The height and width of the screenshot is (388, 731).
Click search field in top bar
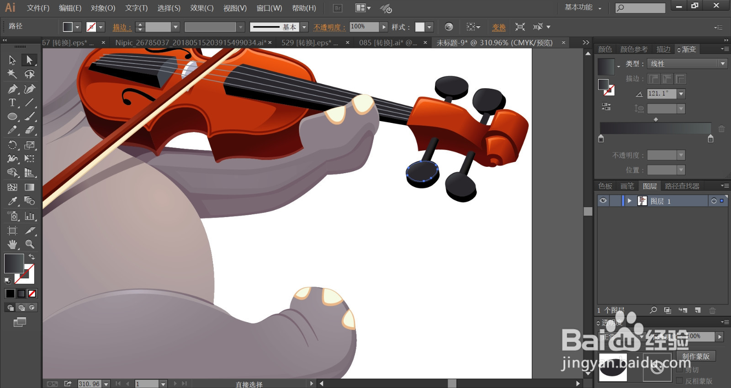point(640,8)
